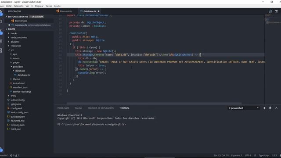This screenshot has width=281, height=158.
Task: Open .gitignore file
Action: pos(16,104)
